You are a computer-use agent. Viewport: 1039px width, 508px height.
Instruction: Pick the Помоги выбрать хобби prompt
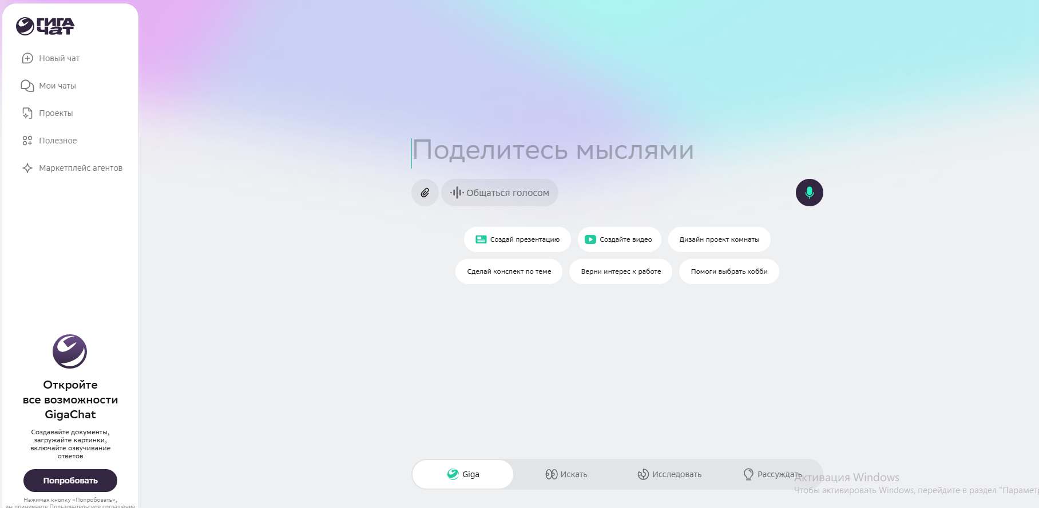tap(729, 271)
